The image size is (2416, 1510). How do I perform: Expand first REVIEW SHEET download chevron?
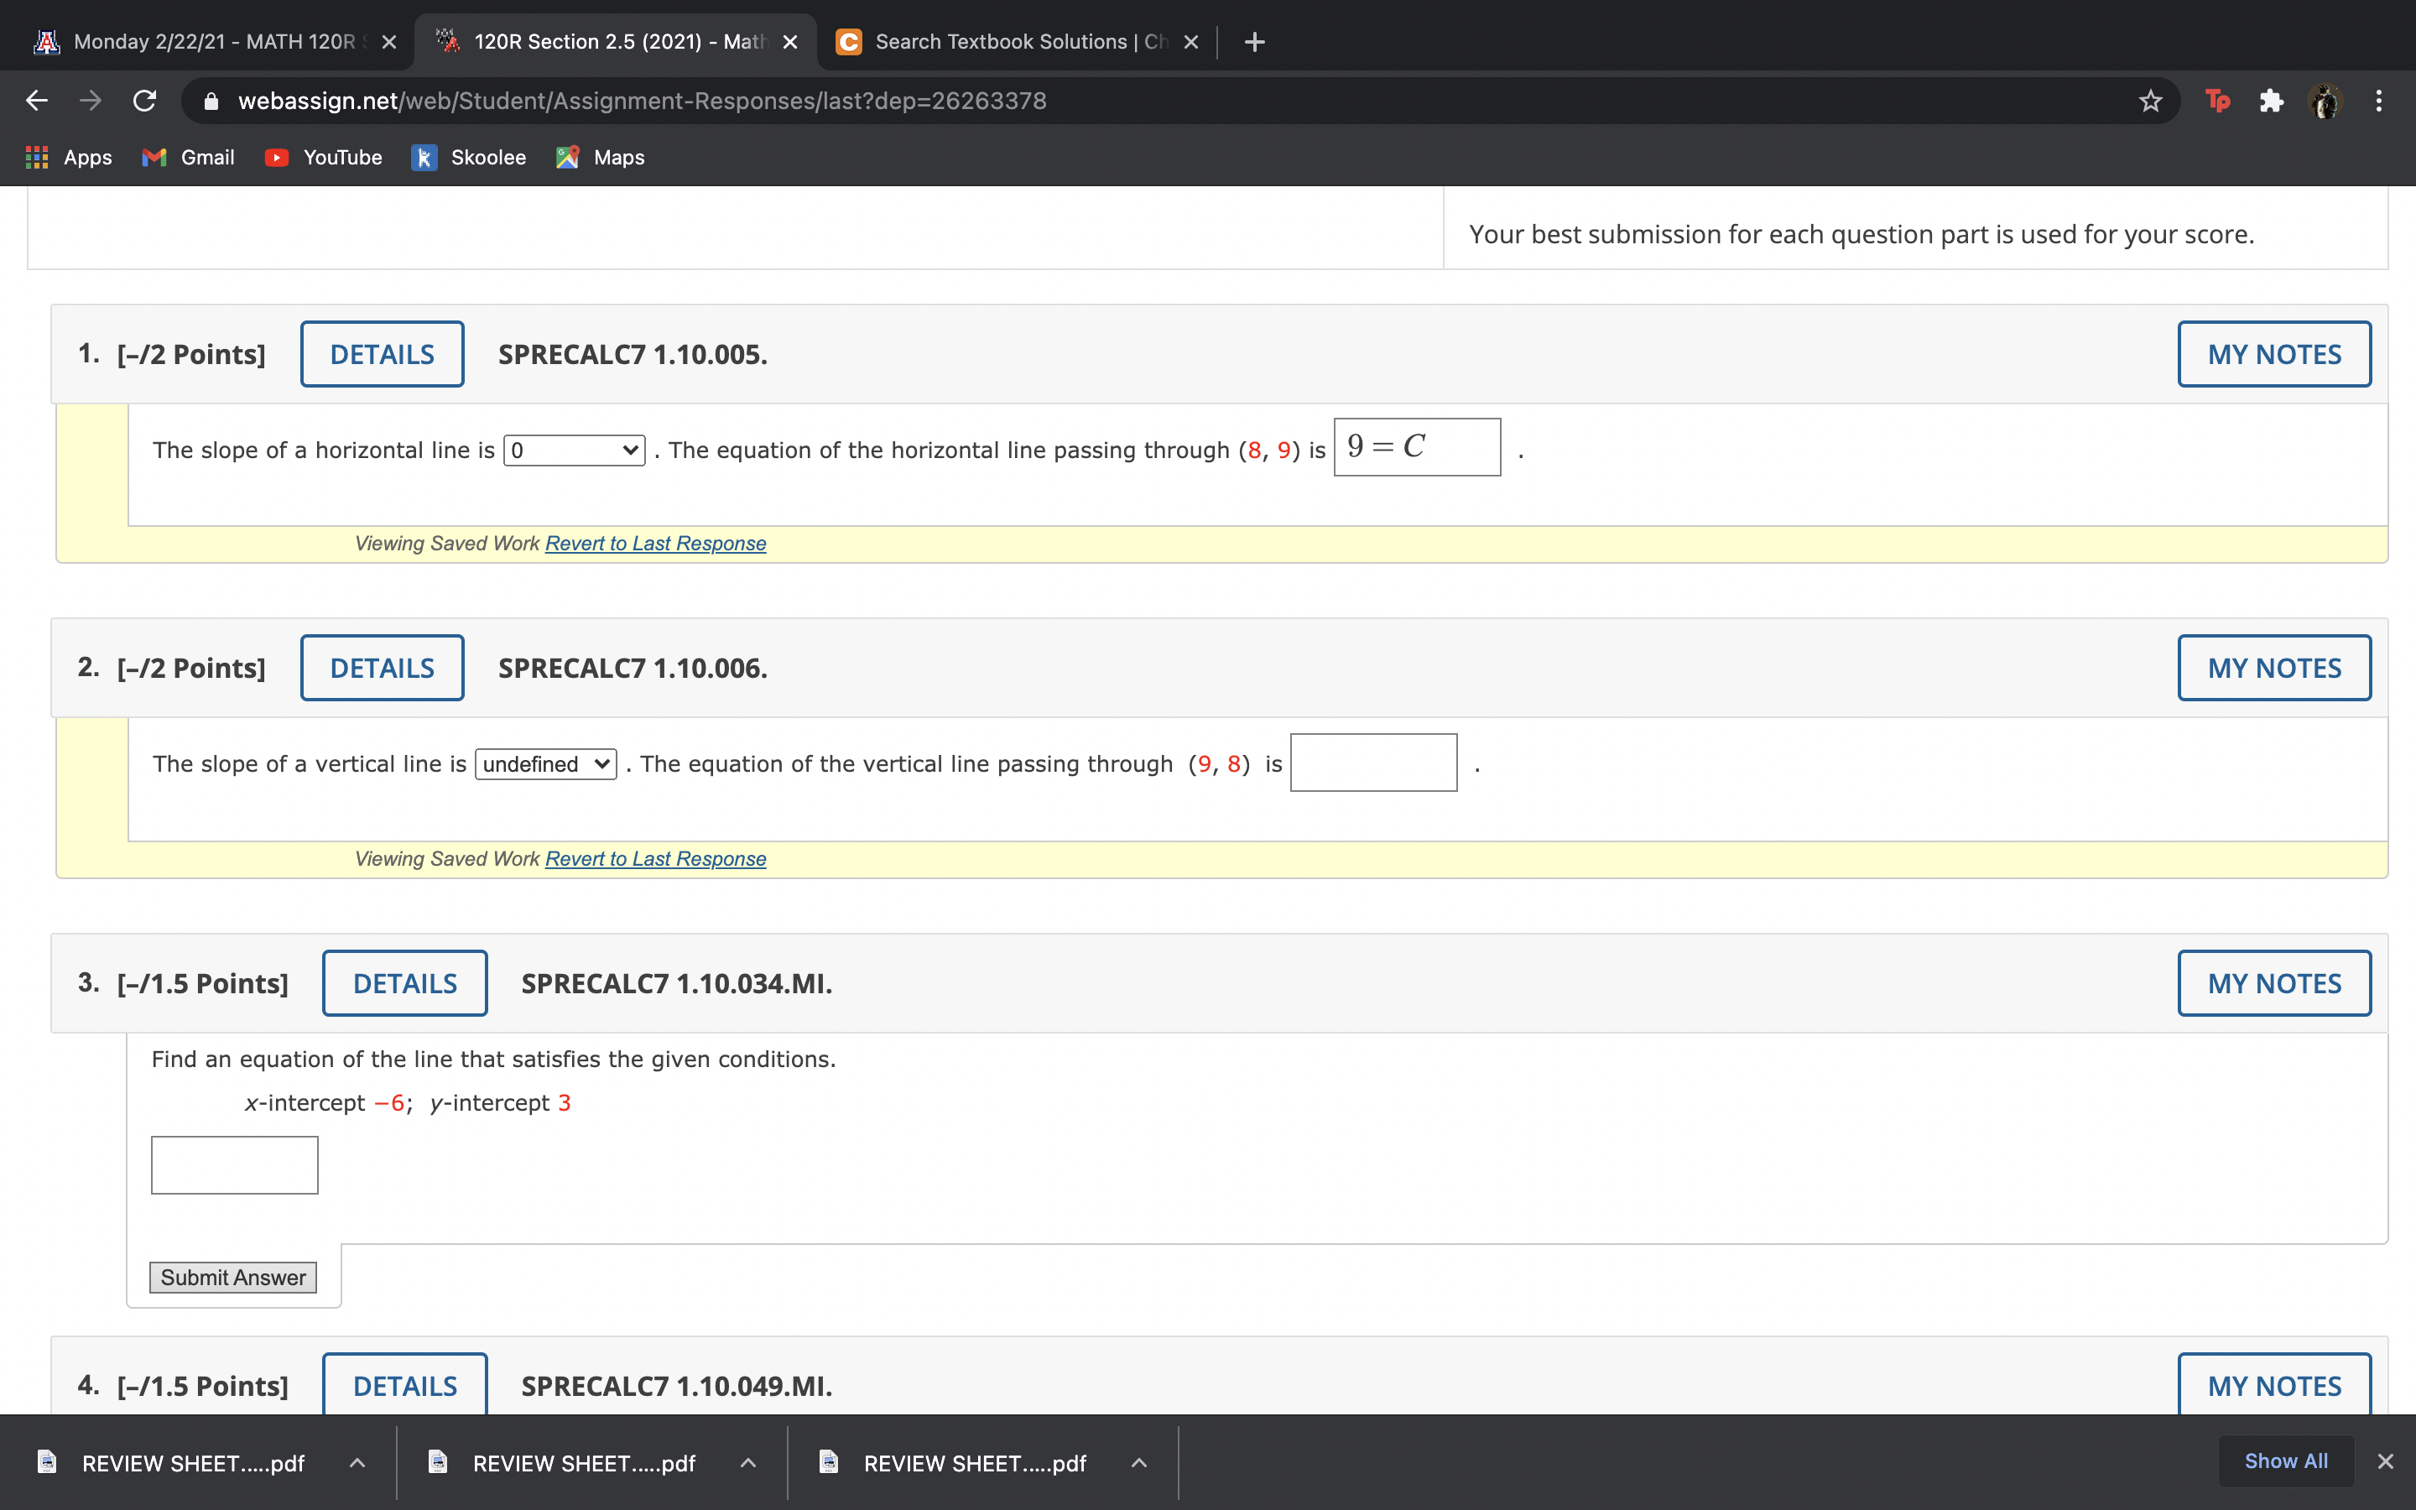tap(357, 1463)
